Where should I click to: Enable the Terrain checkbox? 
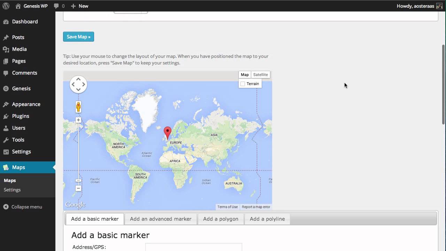[243, 84]
